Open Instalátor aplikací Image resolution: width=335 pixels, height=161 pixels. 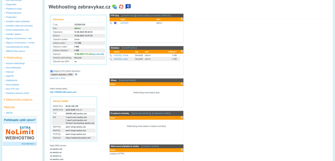[x=14, y=34]
